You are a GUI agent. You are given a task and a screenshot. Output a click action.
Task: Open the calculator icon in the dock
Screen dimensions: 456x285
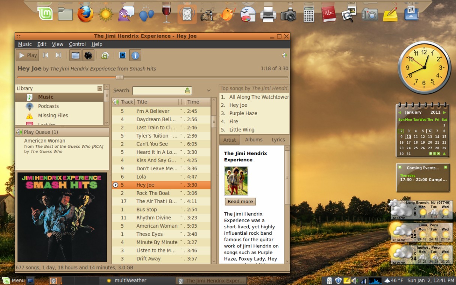pyautogui.click(x=309, y=14)
